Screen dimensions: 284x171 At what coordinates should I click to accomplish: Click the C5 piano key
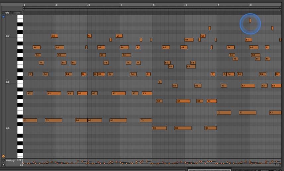pyautogui.click(x=20, y=36)
